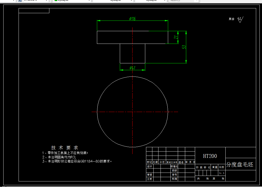Select the 其余 annotation text
This screenshot has width=262, height=187.
tap(231, 19)
